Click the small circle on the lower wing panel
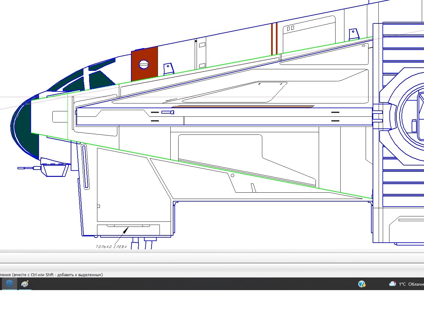This screenshot has width=424, height=317. (232, 175)
